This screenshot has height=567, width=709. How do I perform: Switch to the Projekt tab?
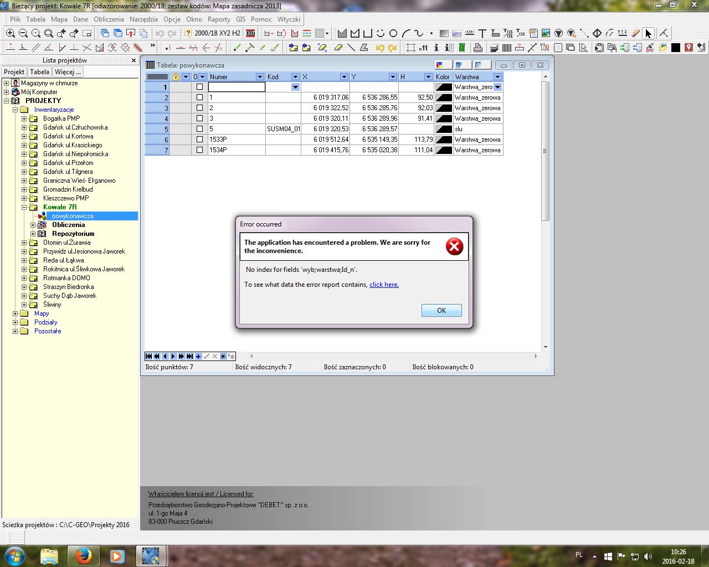pos(14,71)
